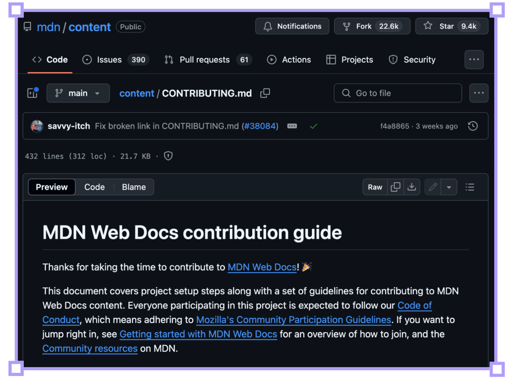Click the content breadcrumb link
Screen dimensions: 514x380
[137, 93]
